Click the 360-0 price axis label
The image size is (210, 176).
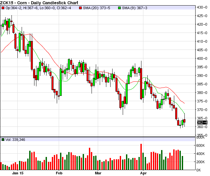(x=202, y=127)
